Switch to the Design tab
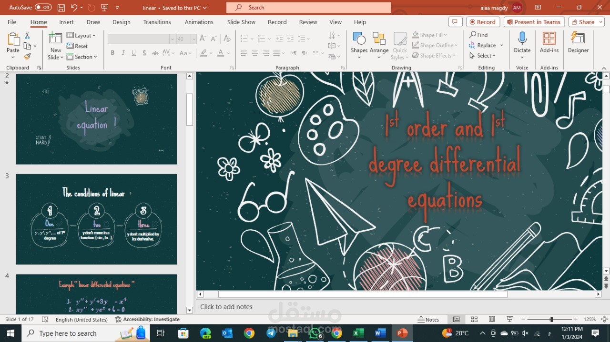610x342 pixels. pyautogui.click(x=121, y=22)
